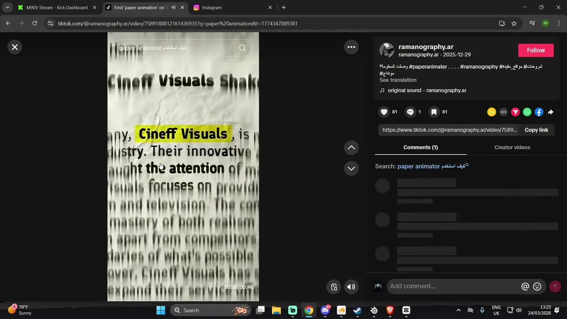Open the three-dot more options menu
The height and width of the screenshot is (319, 567).
[351, 47]
